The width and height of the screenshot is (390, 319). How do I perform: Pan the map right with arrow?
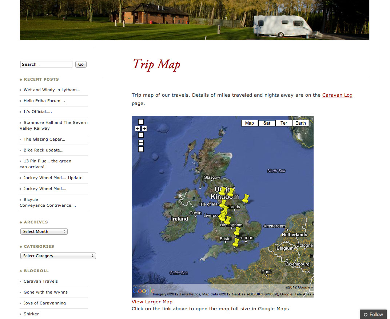point(144,128)
